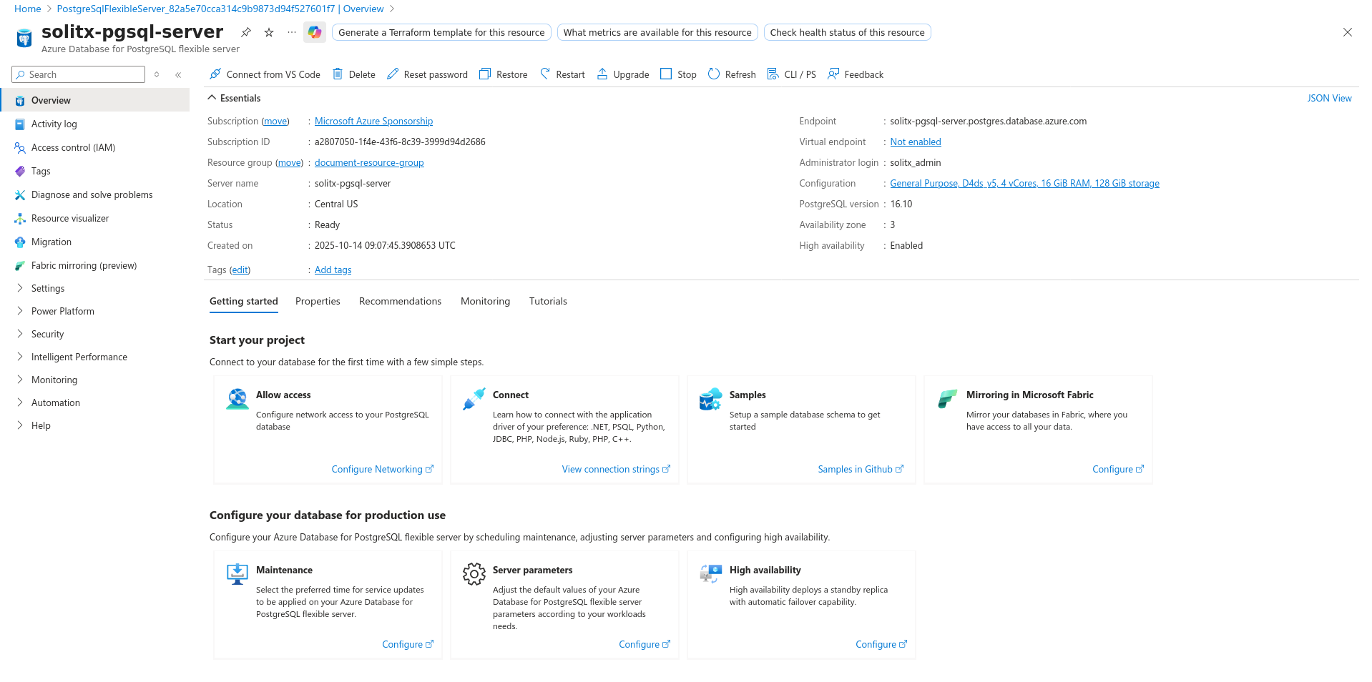Click the Restore toolbar button

(503, 74)
